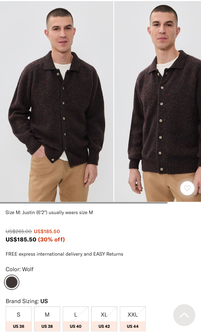Open the angled cardigan photo on the right
Screen dimensions: 201x332
click(x=158, y=101)
